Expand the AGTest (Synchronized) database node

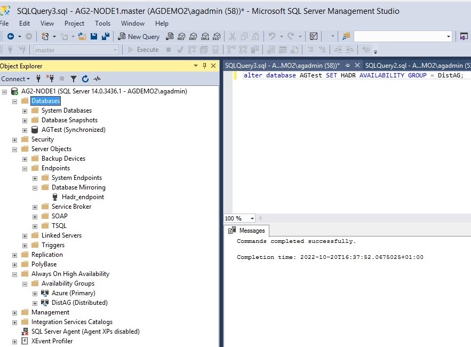click(x=25, y=130)
